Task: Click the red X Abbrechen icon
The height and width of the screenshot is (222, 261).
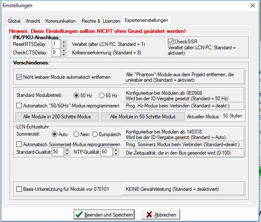Action: (x=148, y=215)
